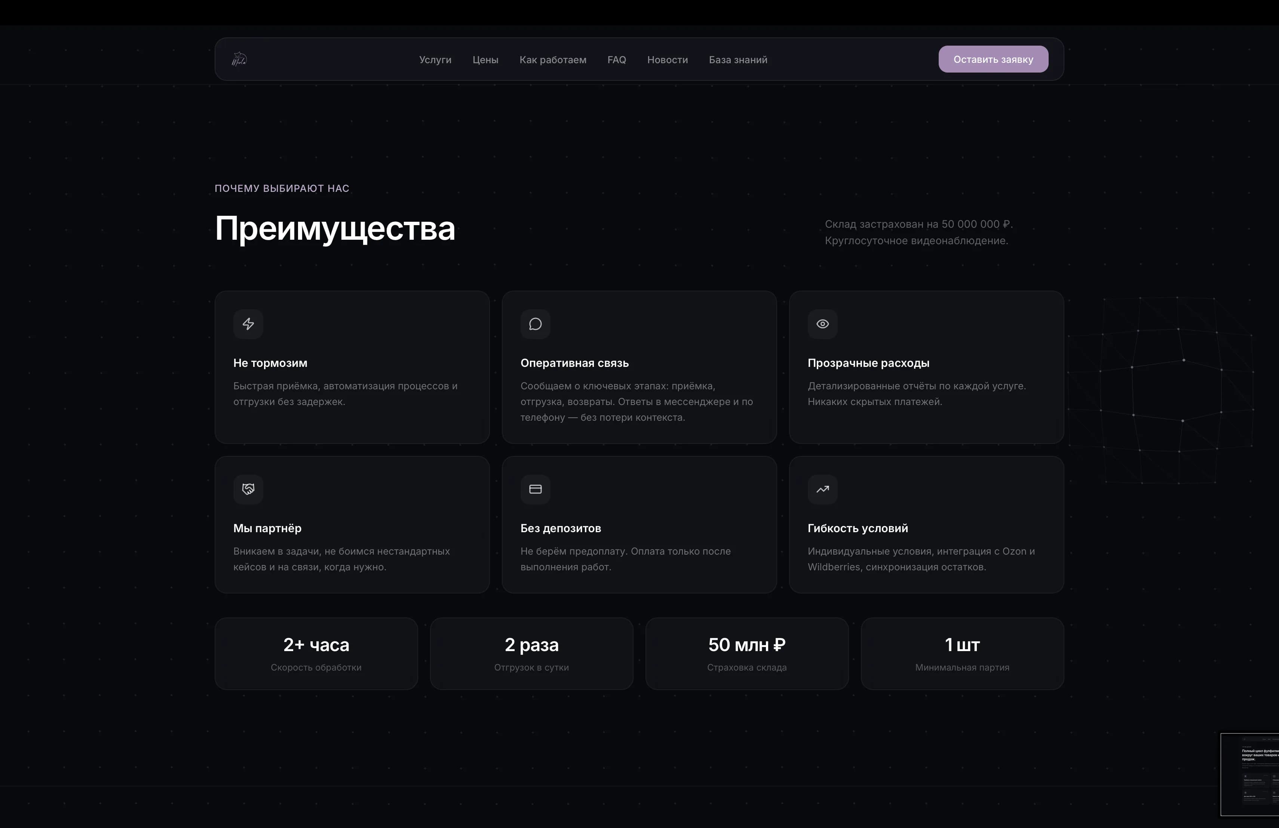The width and height of the screenshot is (1279, 828).
Task: Click the handshake icon in Мы партнёр card
Action: click(x=248, y=489)
